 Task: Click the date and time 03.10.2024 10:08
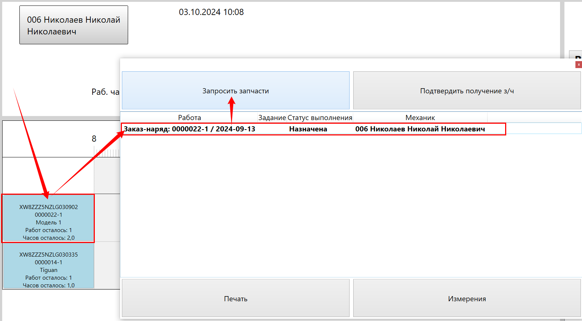point(211,12)
